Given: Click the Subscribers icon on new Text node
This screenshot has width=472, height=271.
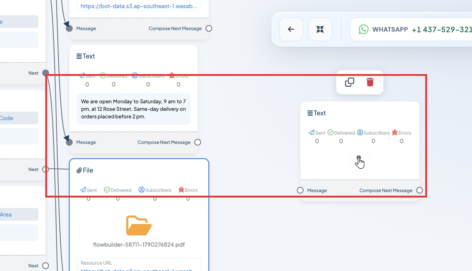Looking at the screenshot, I should pyautogui.click(x=360, y=133).
